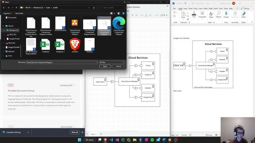Expand the Windows (C:) node
Screen dimensions: 255x143
4,30
